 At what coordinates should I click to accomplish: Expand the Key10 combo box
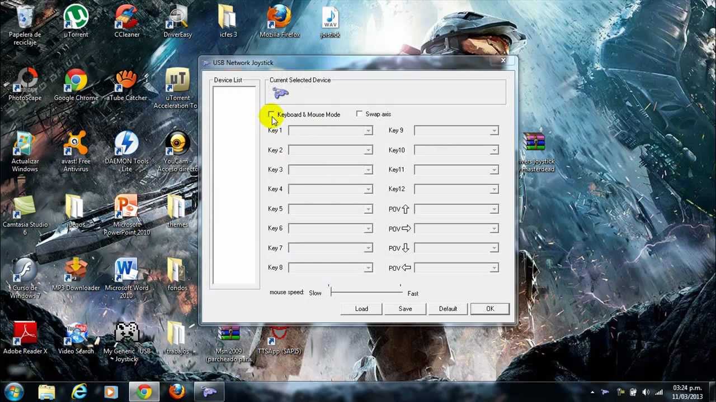(x=456, y=150)
